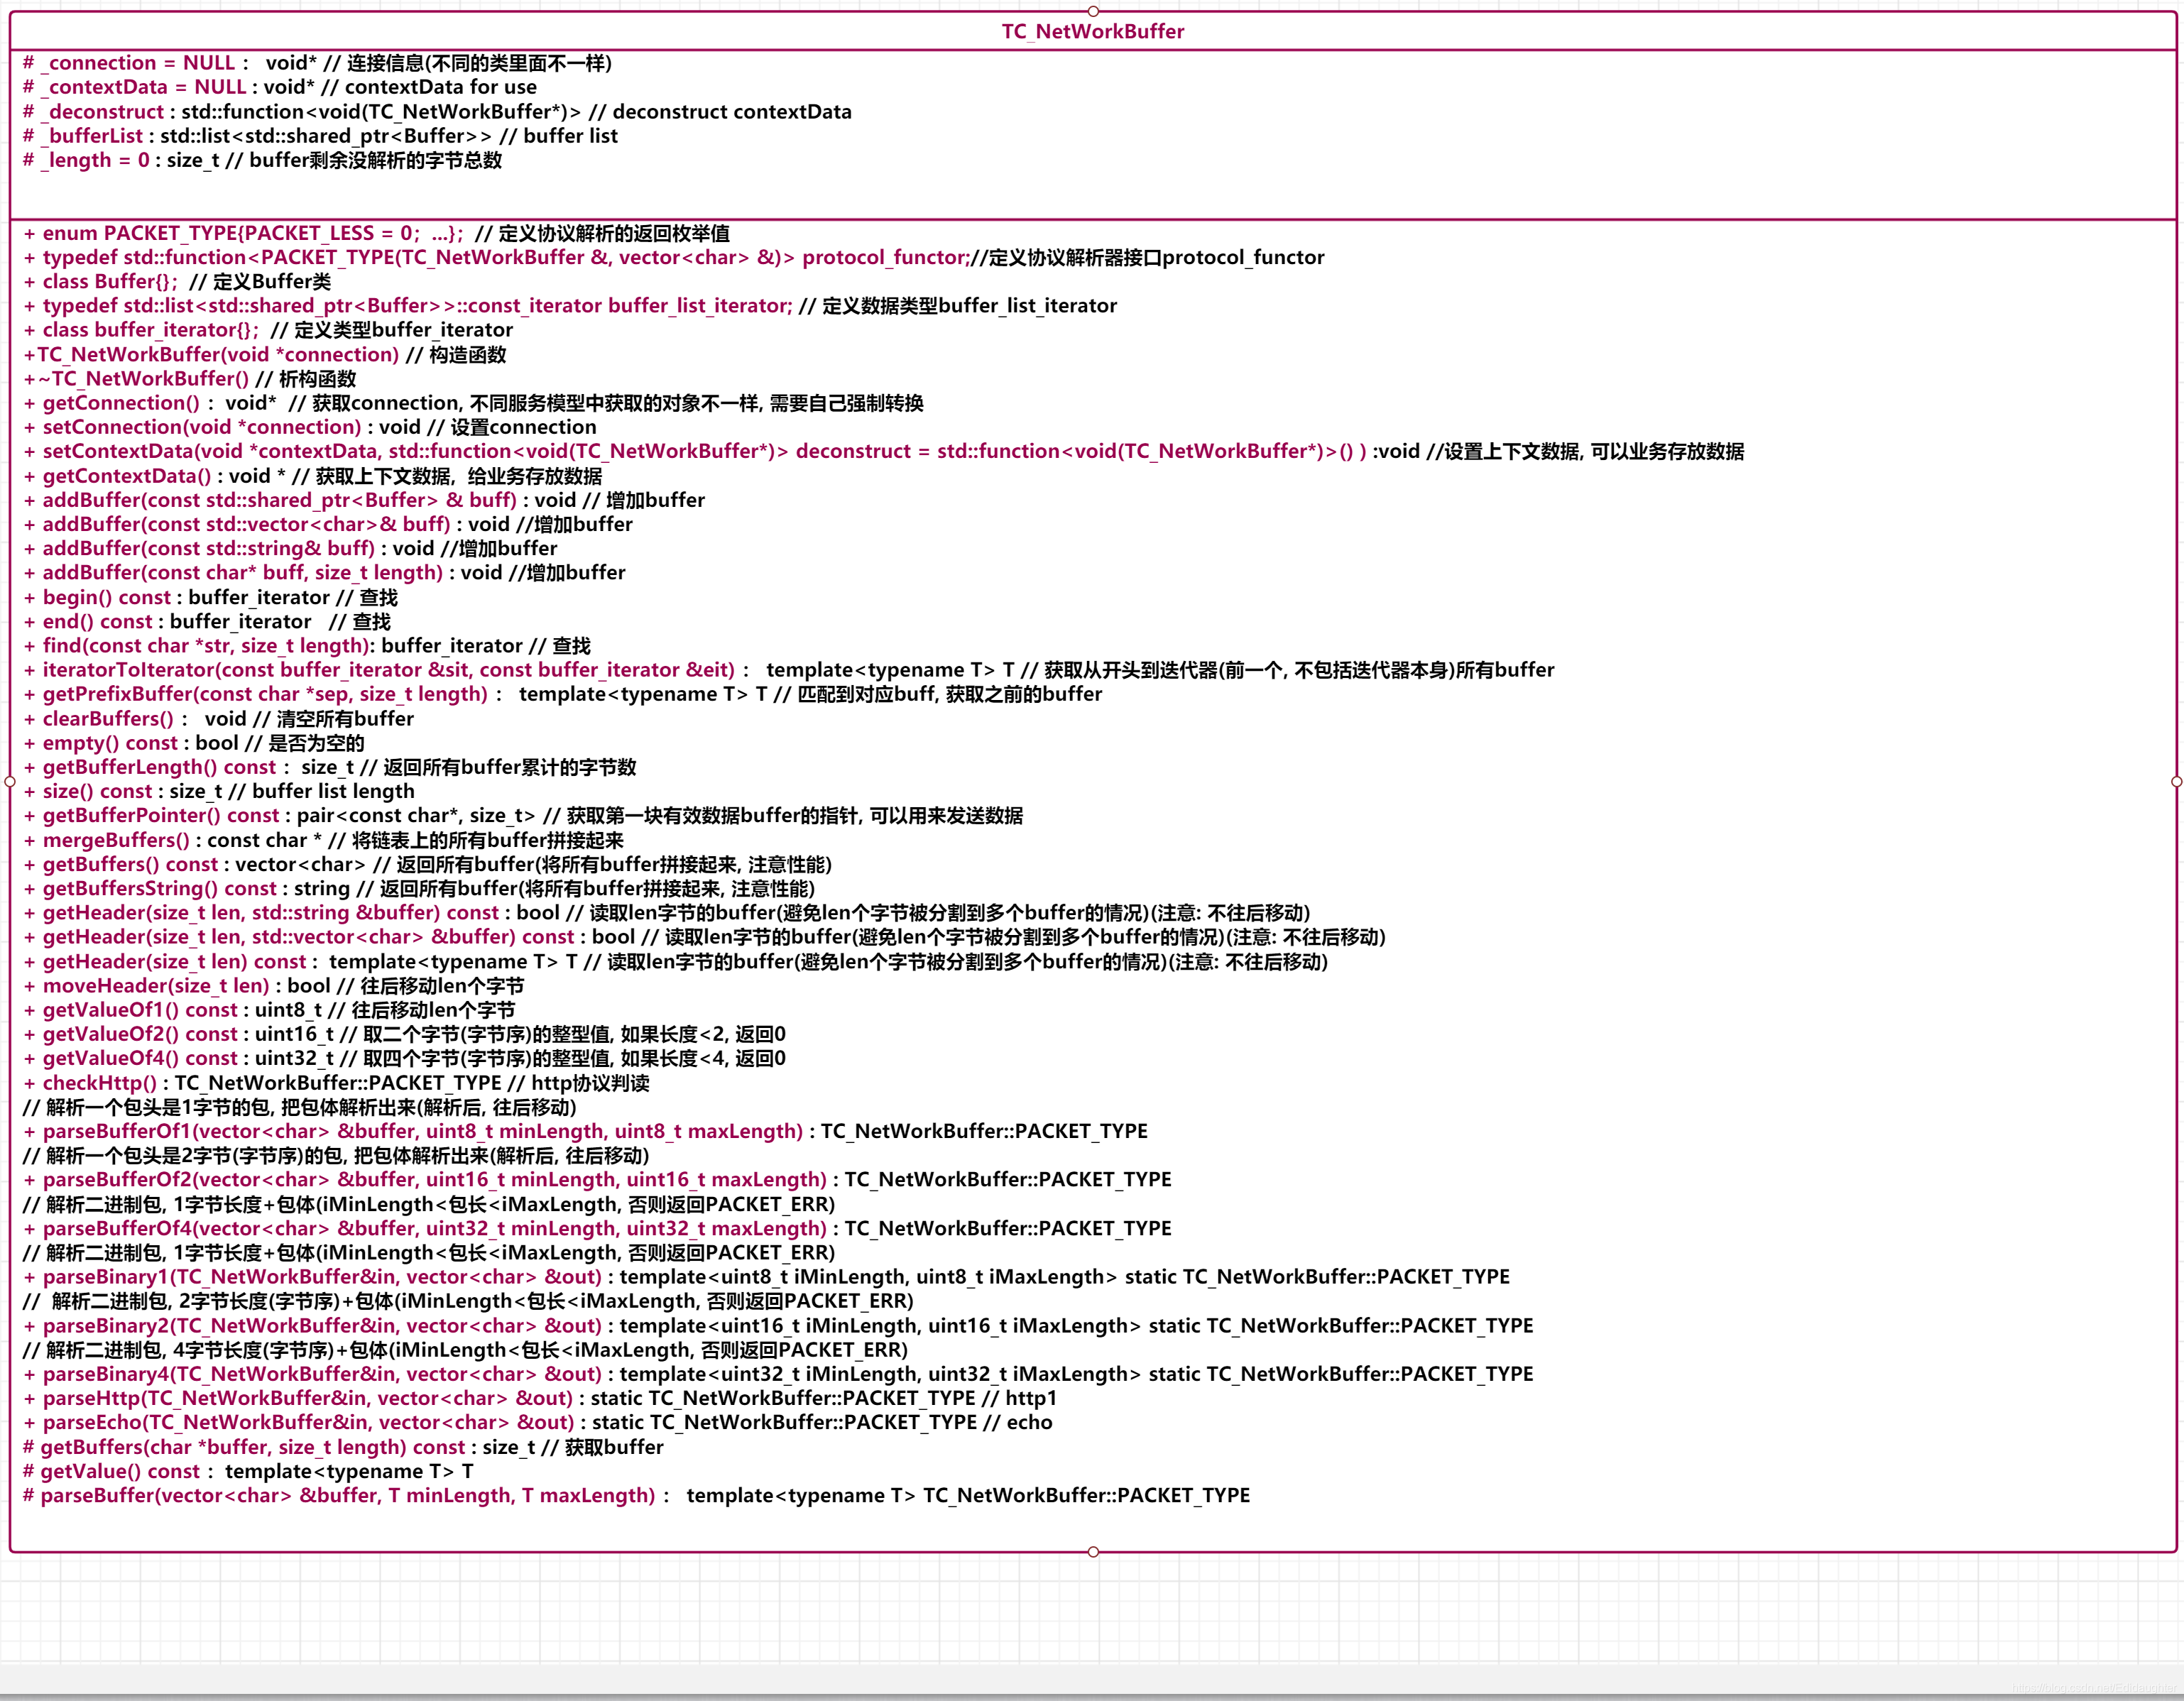This screenshot has height=1701, width=2184.
Task: Click the bottom center connection handle
Action: point(1093,1552)
